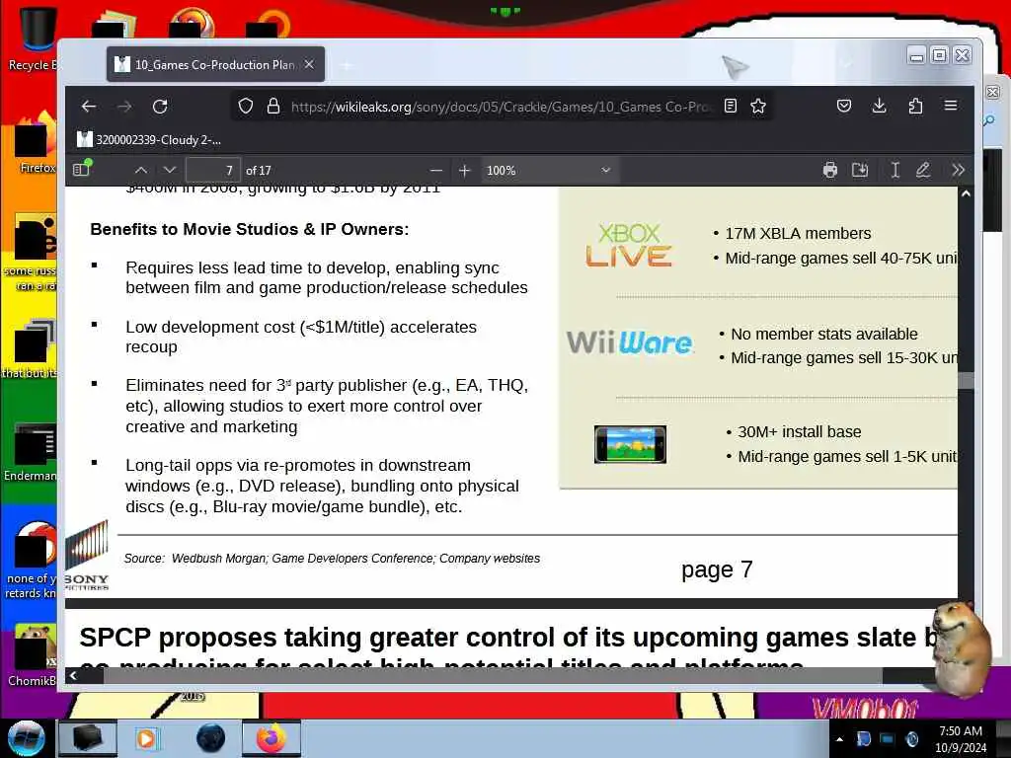Open the 3200002339-Cloudy 2 bookmark
Image resolution: width=1011 pixels, height=758 pixels.
pos(149,139)
